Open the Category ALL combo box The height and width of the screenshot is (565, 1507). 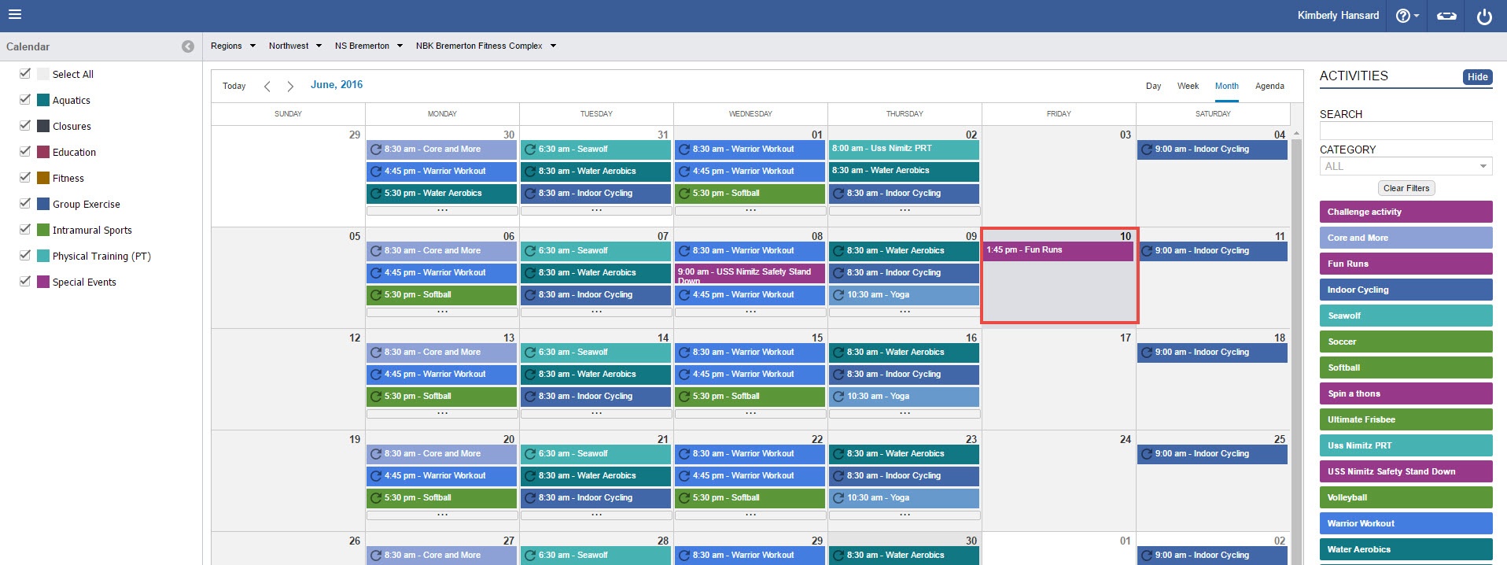tap(1406, 166)
